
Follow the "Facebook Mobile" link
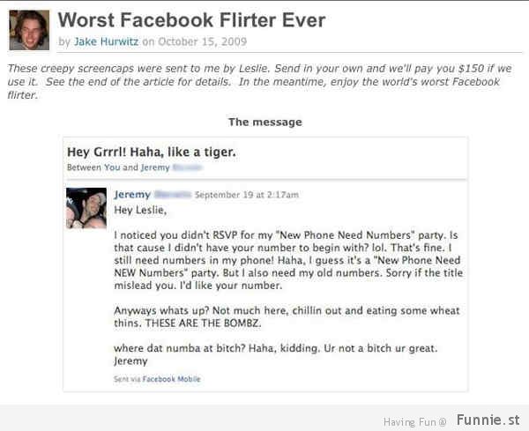[x=173, y=379]
